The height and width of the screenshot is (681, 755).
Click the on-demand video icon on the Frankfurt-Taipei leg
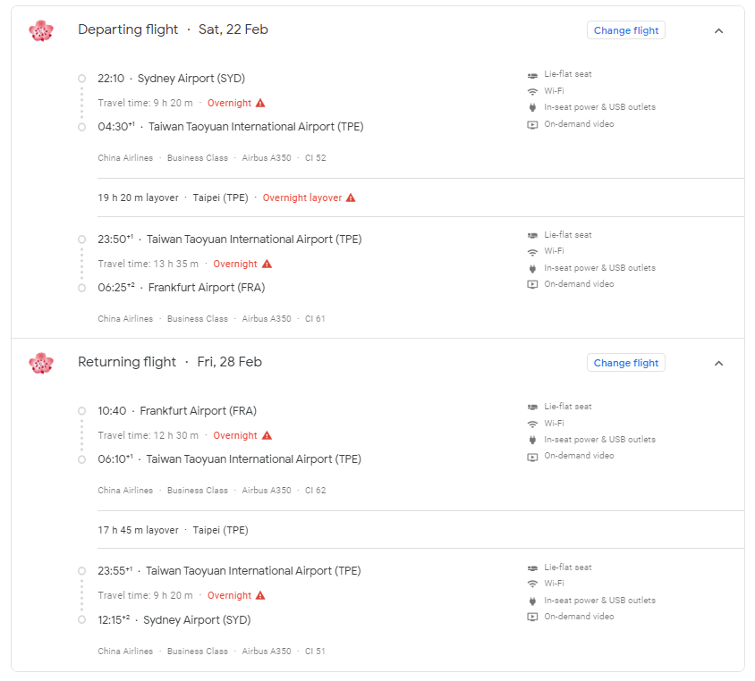coord(530,455)
